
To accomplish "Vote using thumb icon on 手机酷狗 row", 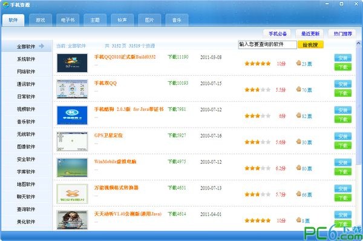I will click(x=299, y=115).
